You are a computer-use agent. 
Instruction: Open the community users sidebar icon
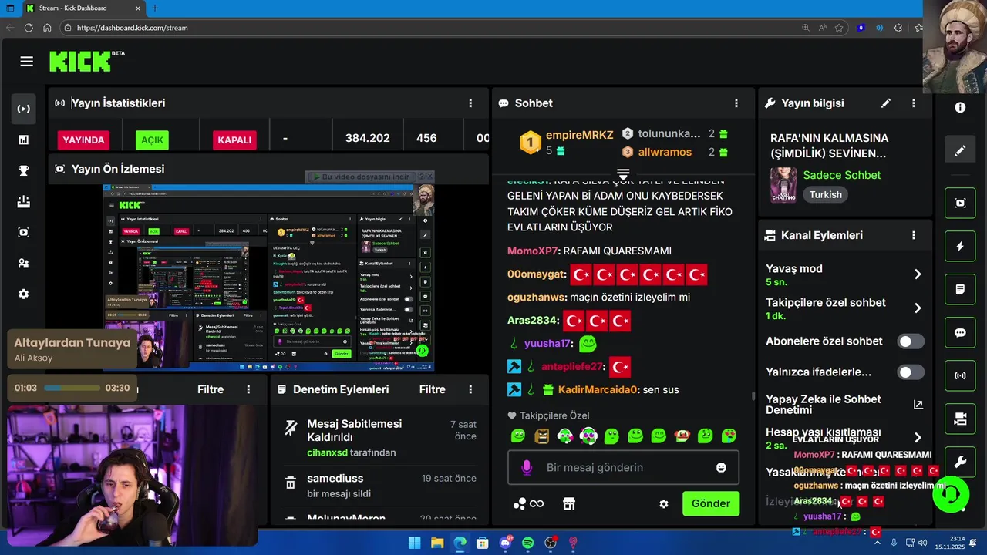pyautogui.click(x=24, y=263)
